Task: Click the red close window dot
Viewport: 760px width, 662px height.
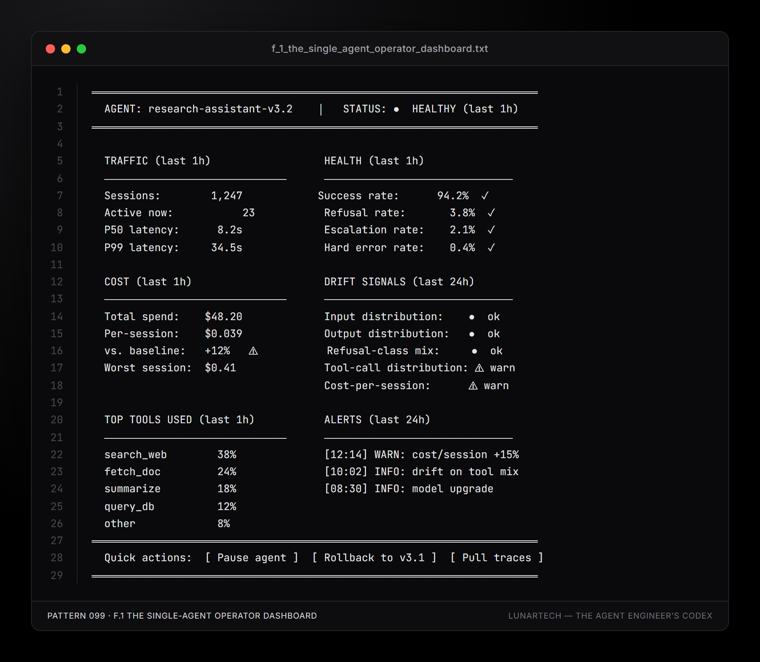Action: pyautogui.click(x=50, y=49)
